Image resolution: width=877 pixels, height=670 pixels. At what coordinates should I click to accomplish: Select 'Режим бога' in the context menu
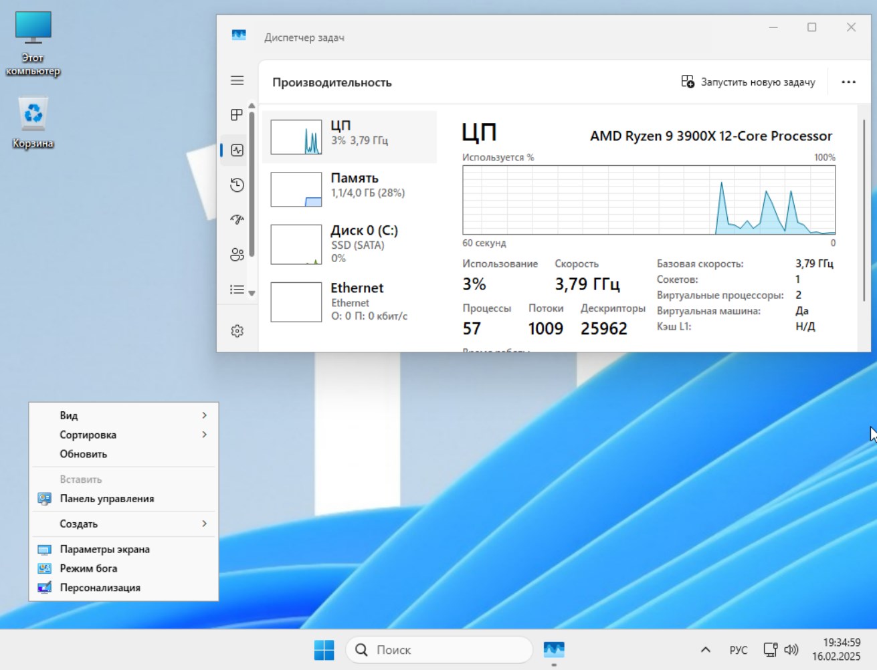coord(124,568)
